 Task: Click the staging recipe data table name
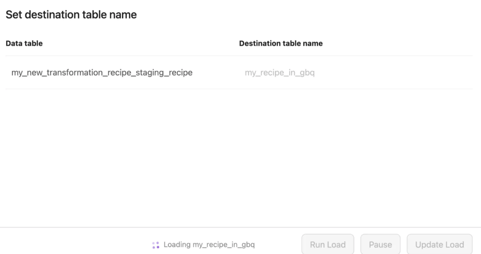tap(102, 73)
